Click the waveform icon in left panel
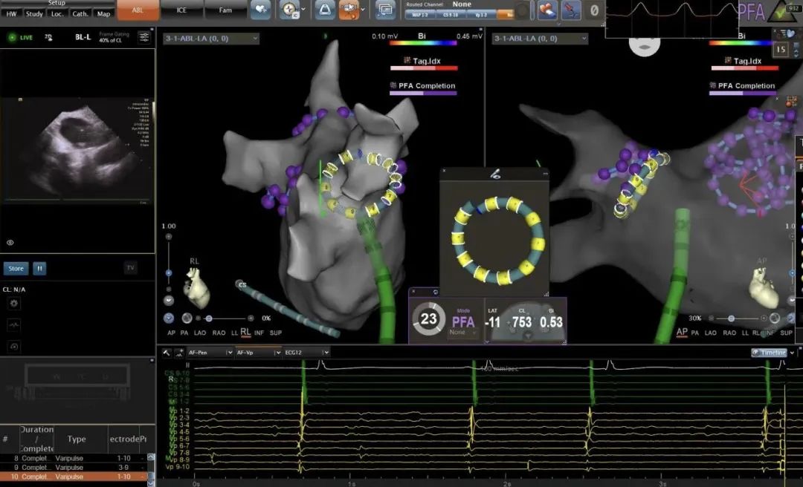This screenshot has width=803, height=487. pyautogui.click(x=13, y=325)
